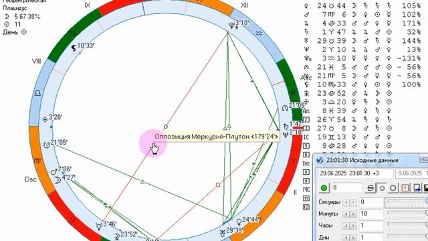Click the Virgo sign on zodiac ring
This screenshot has height=241, width=428.
tap(37, 161)
